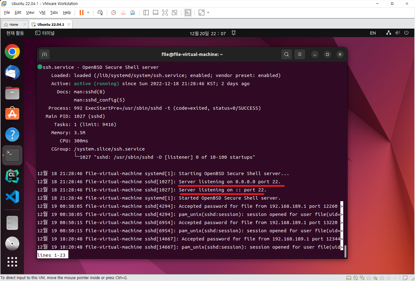415x281 pixels.
Task: Open the optical disc icon in dock
Action: [x=12, y=244]
